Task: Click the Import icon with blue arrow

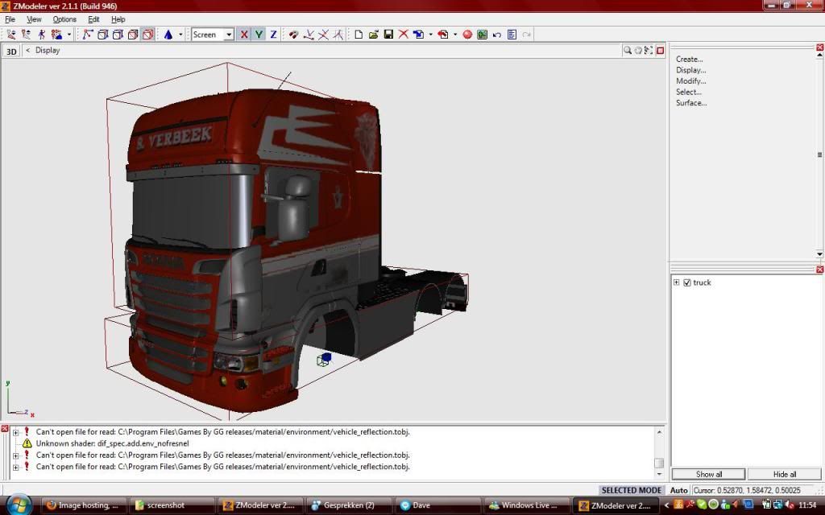Action: pos(418,35)
